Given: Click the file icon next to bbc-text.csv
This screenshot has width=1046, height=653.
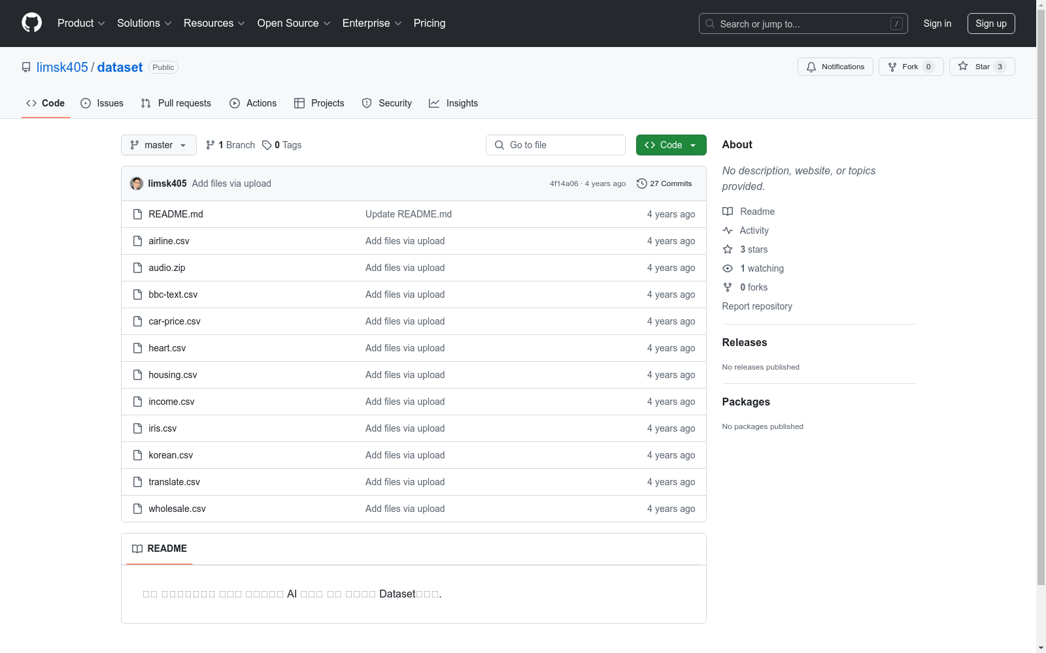Looking at the screenshot, I should (137, 295).
